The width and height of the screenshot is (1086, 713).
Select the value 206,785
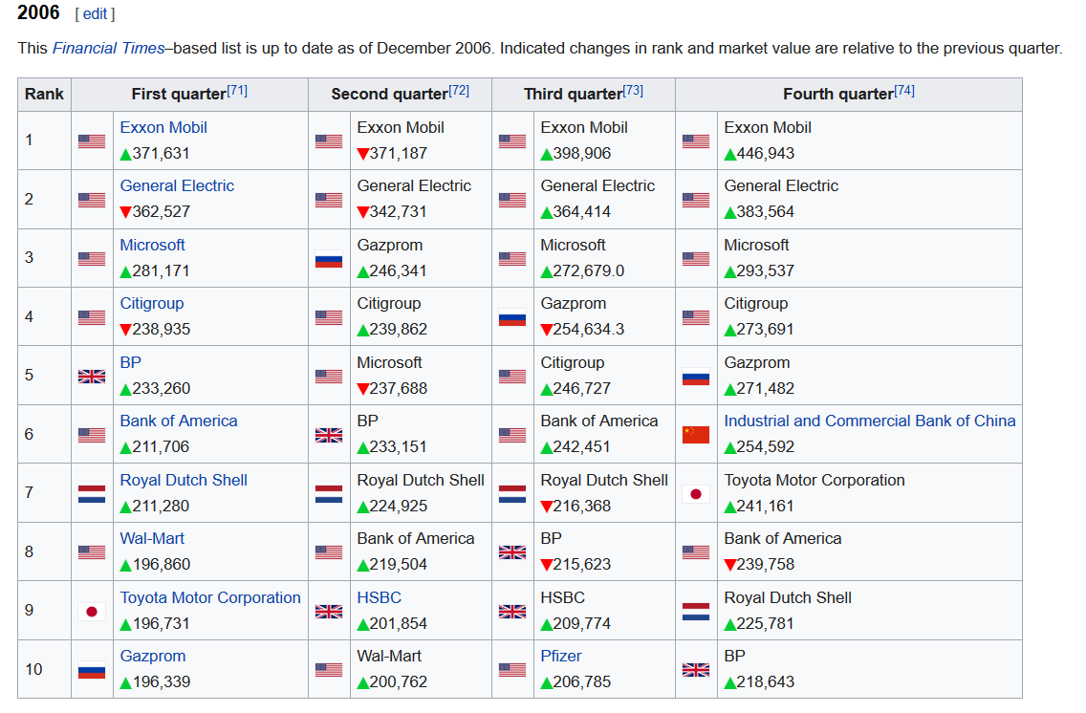[x=582, y=682]
